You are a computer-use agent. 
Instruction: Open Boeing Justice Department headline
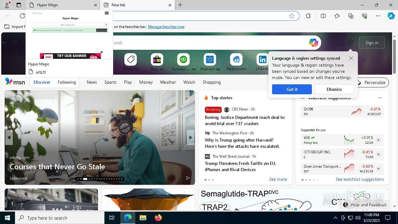click(245, 120)
